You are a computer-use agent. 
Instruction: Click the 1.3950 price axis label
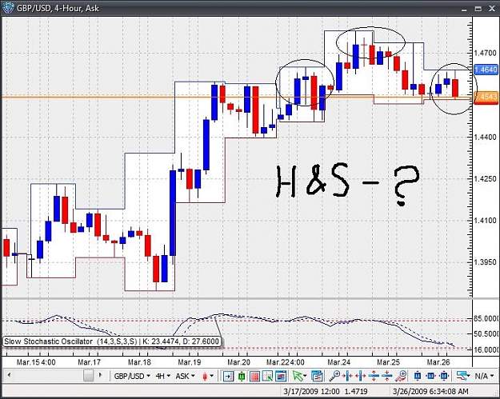pyautogui.click(x=486, y=262)
